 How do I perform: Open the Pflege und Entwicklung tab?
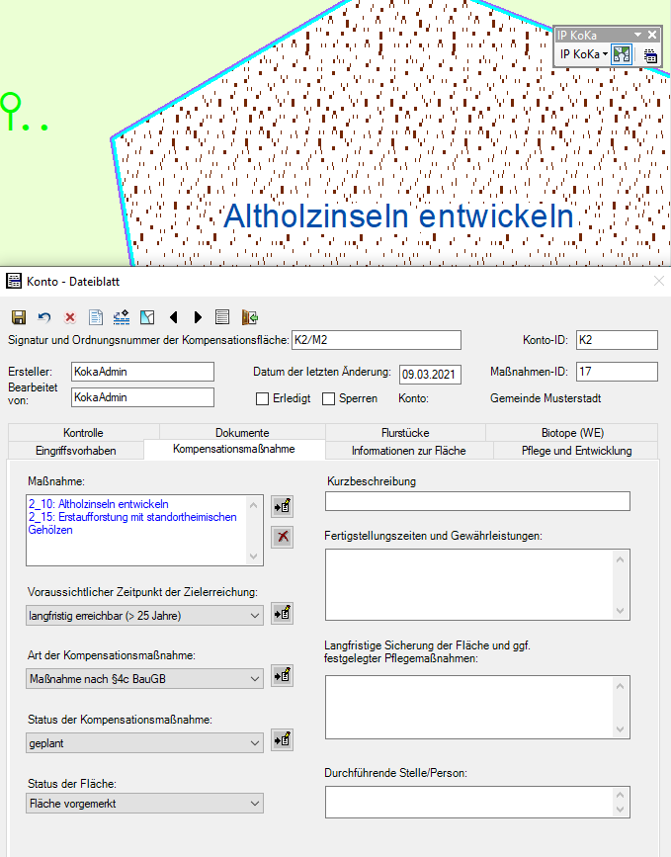point(576,451)
